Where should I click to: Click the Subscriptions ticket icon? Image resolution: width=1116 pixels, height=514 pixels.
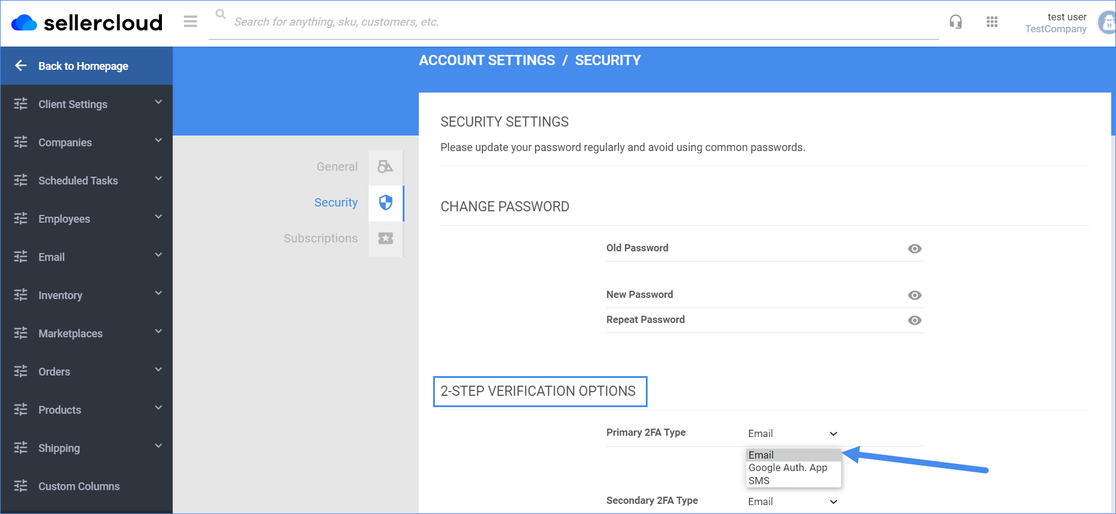385,238
